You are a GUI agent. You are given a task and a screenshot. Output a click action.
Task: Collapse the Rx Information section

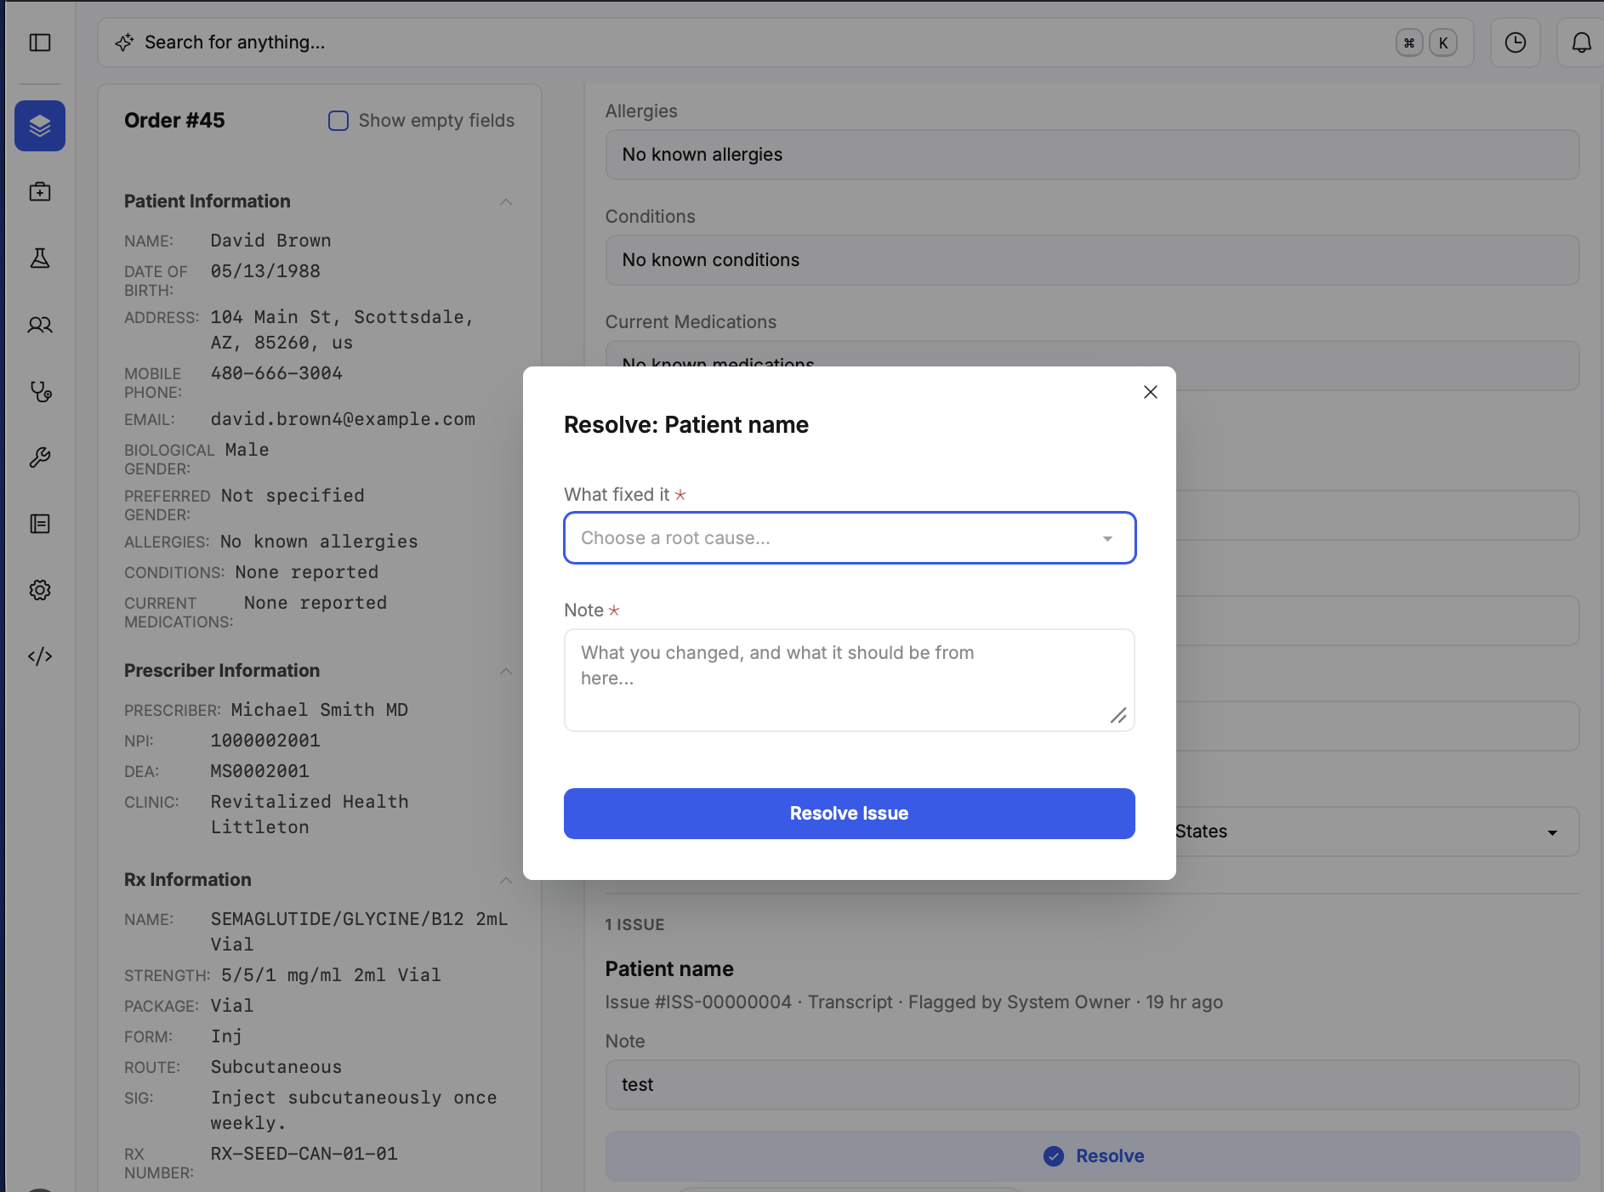coord(506,881)
